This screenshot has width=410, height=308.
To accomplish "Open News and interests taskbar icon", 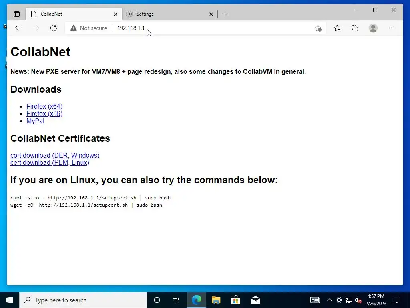I will [315, 300].
